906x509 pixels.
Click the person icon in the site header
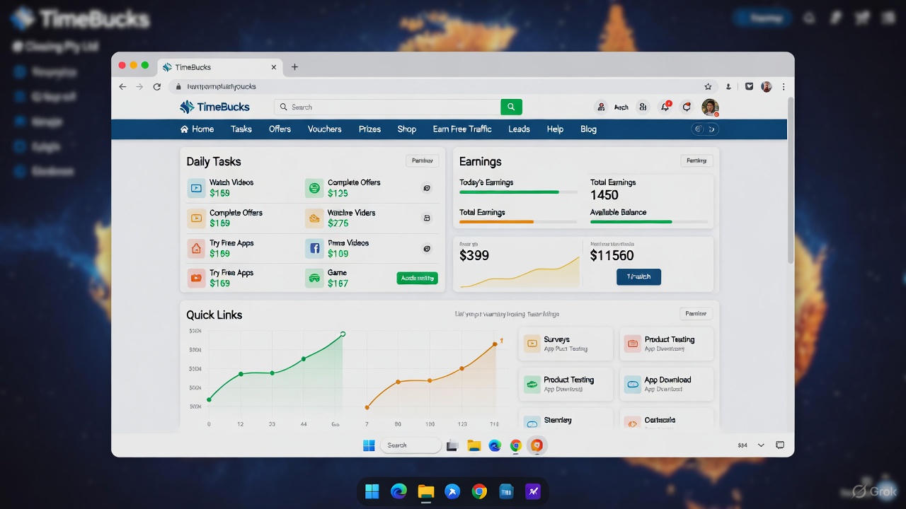point(601,107)
